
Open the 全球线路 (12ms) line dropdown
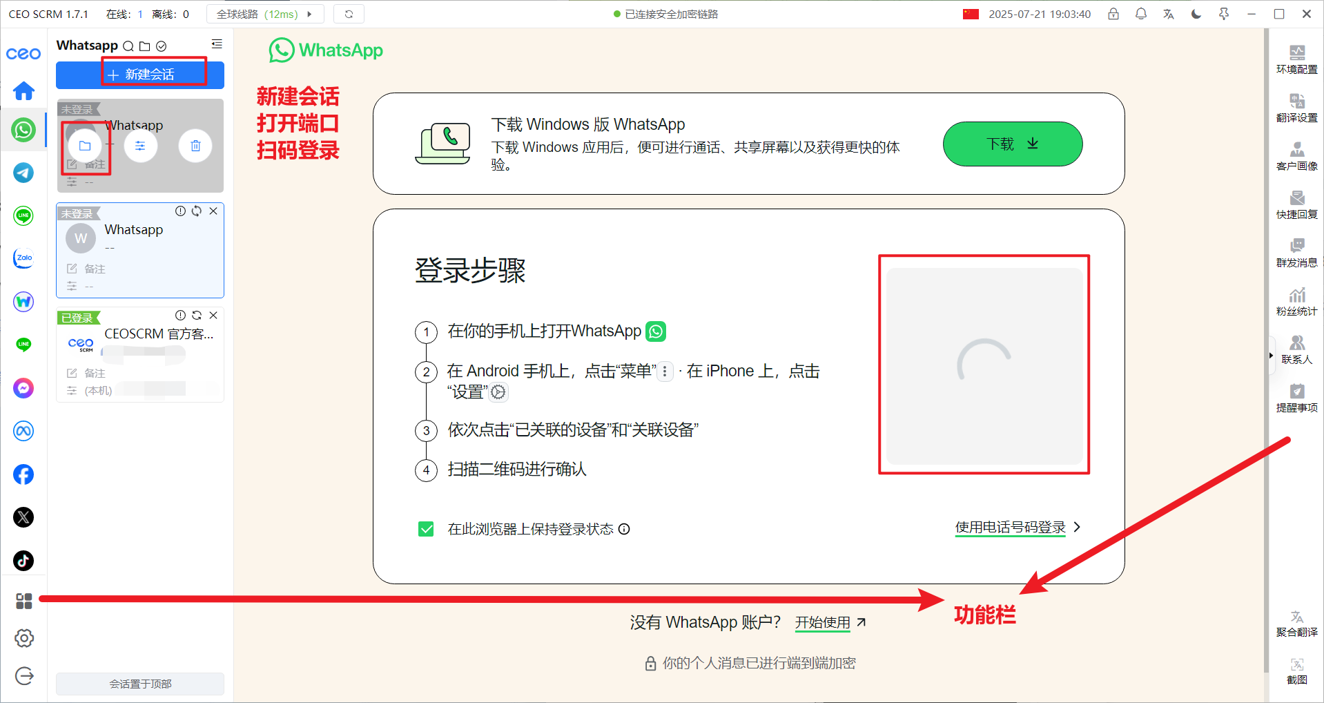point(265,14)
